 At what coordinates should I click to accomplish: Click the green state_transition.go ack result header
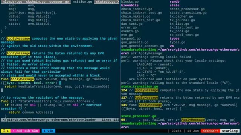140,87
